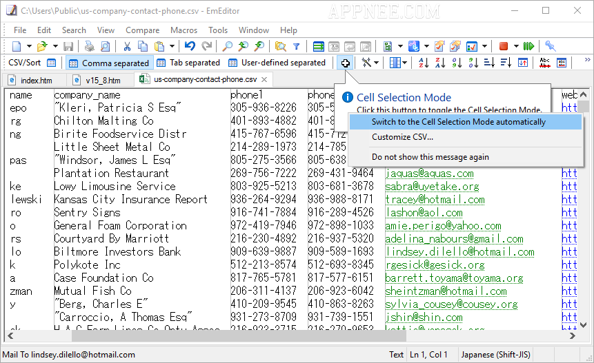Toggle Tab separated mode

pyautogui.click(x=188, y=63)
